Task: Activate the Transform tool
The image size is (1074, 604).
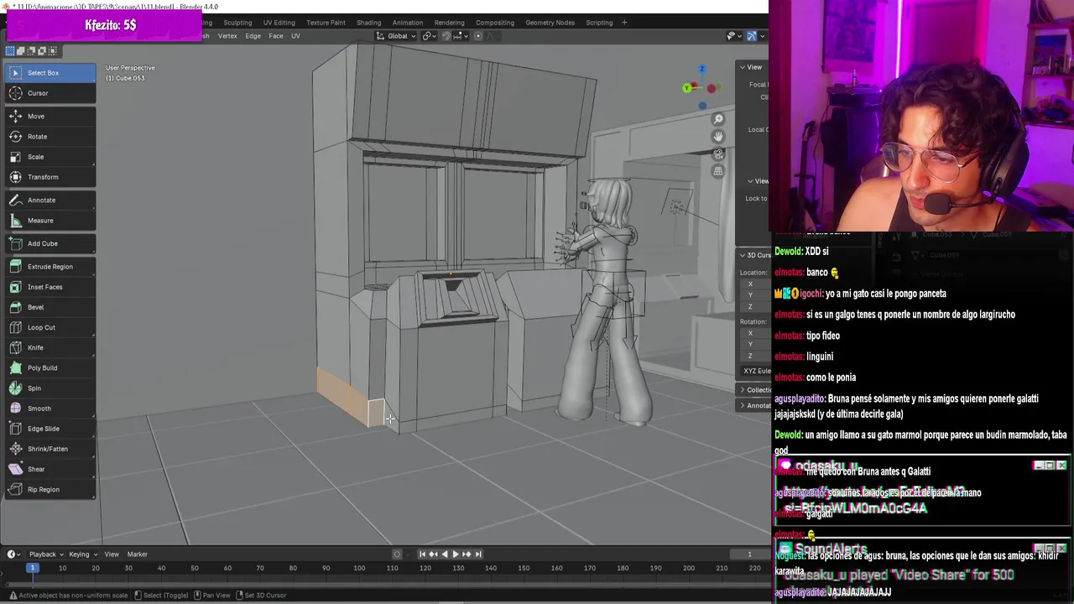Action: click(50, 177)
